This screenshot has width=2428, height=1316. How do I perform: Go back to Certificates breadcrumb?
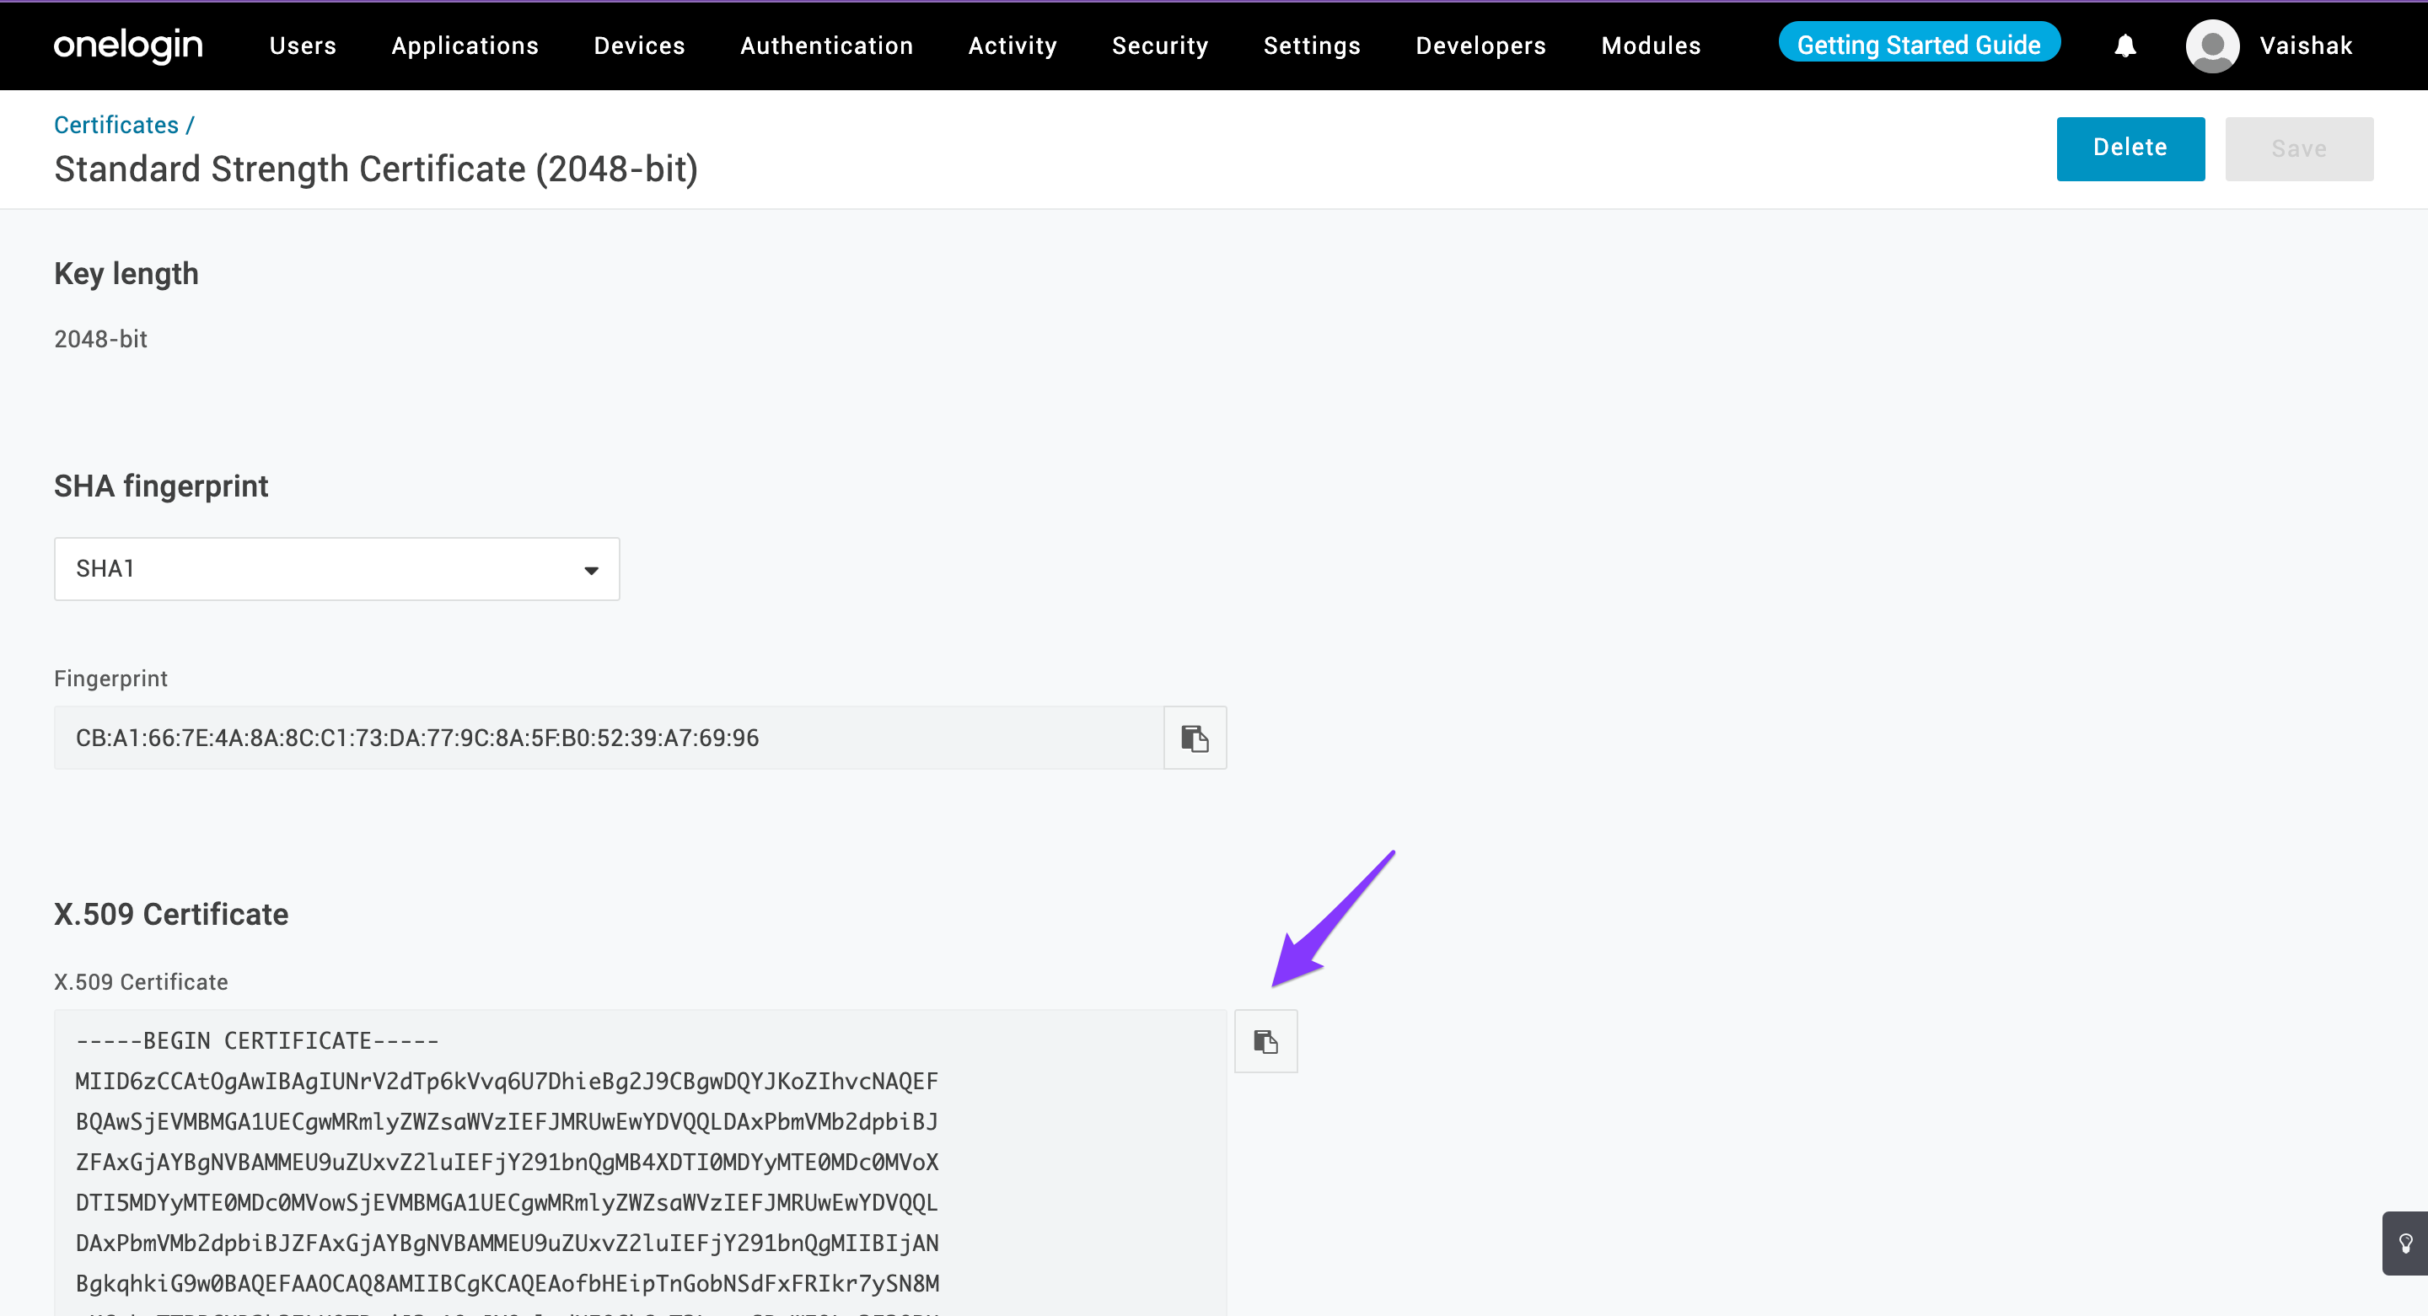coord(116,125)
